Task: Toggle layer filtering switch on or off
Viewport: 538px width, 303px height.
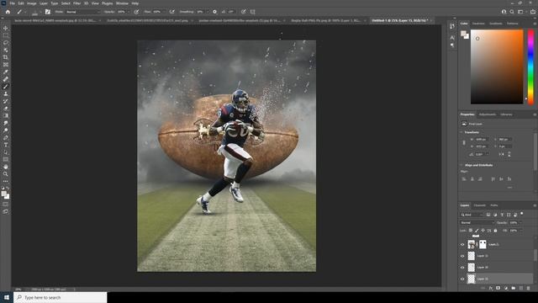Action: 522,214
